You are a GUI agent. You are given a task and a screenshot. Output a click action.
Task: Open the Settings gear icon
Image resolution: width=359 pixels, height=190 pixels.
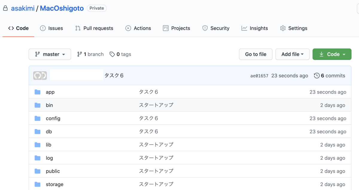click(282, 28)
